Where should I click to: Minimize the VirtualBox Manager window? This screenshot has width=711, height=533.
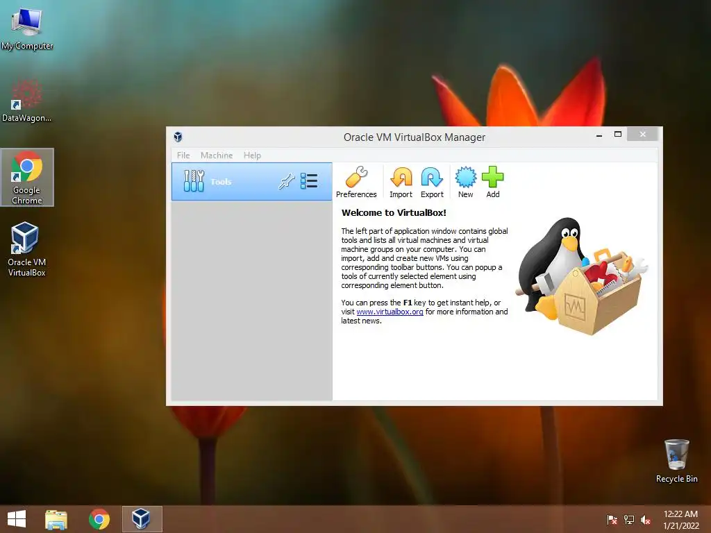pos(599,135)
